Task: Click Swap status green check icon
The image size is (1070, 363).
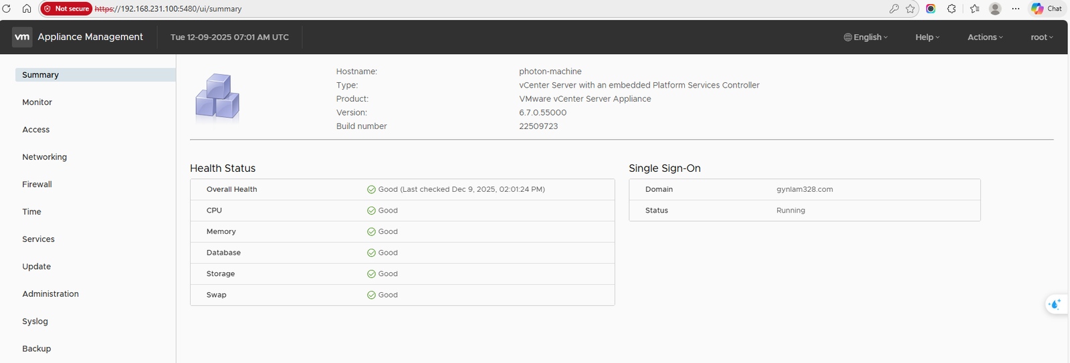Action: [371, 295]
